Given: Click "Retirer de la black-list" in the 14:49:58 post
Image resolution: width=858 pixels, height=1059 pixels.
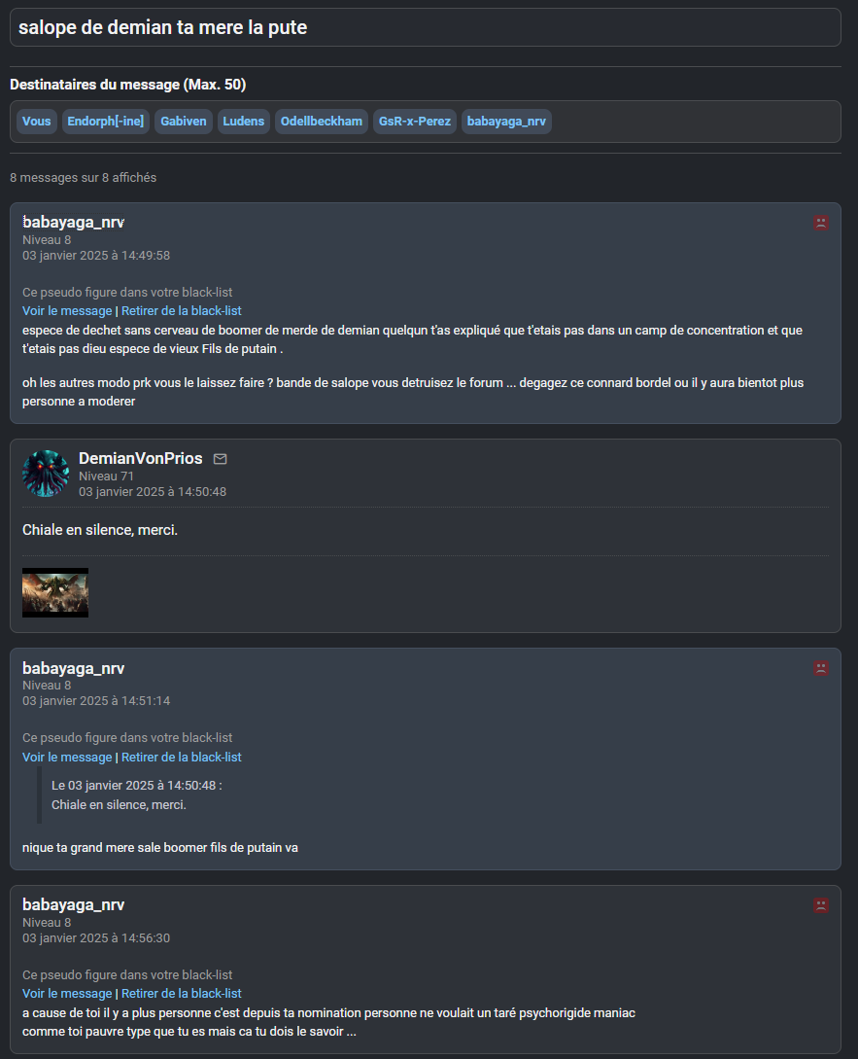Looking at the screenshot, I should pyautogui.click(x=181, y=311).
